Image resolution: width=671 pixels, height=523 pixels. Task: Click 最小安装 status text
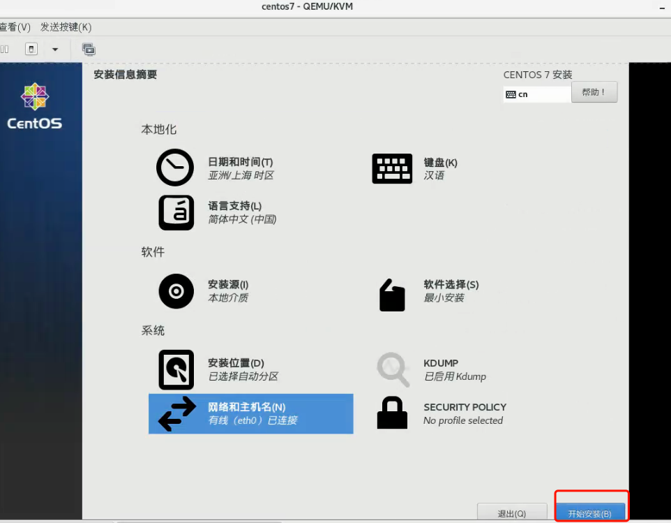(444, 297)
